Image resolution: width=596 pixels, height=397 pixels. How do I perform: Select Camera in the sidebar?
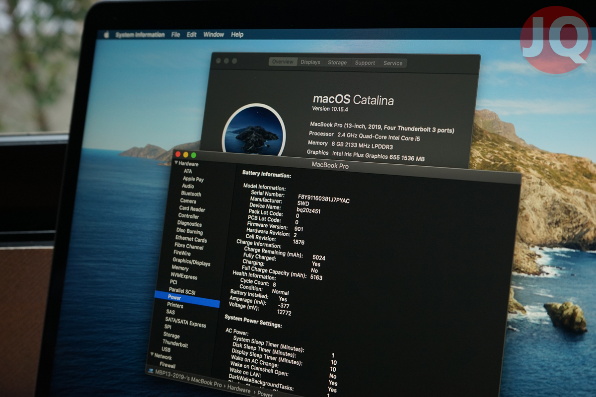[188, 201]
